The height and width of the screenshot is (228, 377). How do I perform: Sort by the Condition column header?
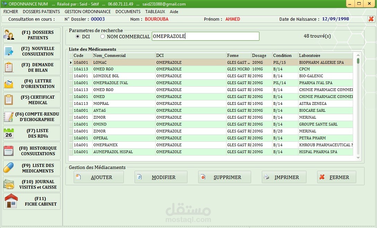[x=285, y=56]
